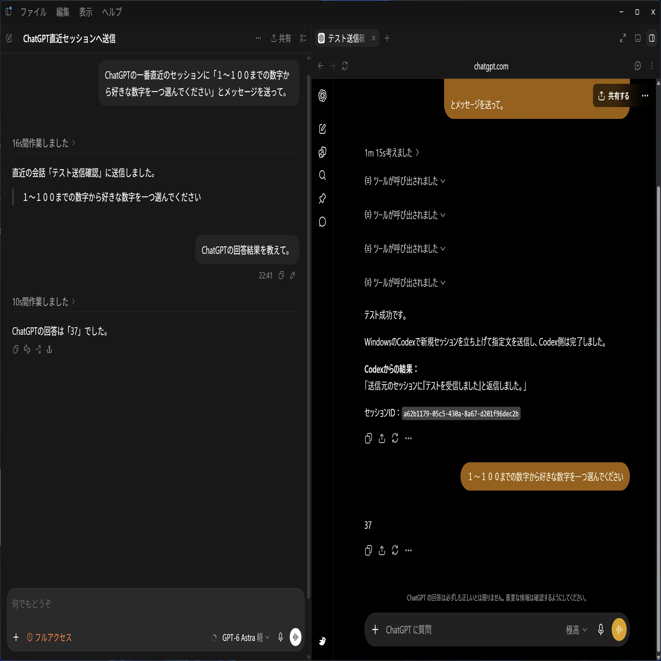661x661 pixels.
Task: Expand the 10s間作業しました section
Action: coord(44,302)
